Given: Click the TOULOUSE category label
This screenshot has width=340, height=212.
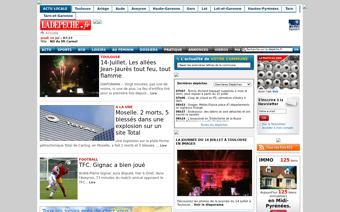Looking at the screenshot, I should coord(110,57).
